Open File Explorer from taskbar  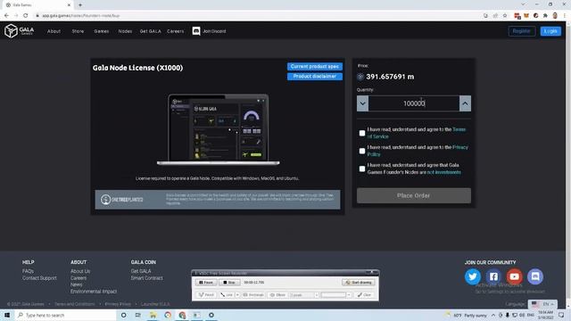tap(153, 315)
